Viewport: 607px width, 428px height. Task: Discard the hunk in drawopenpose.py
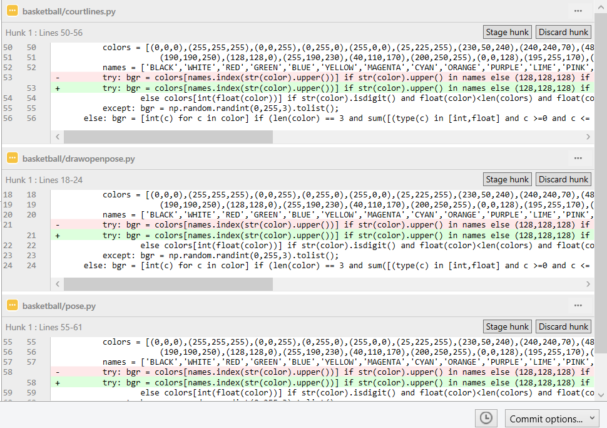[x=563, y=179]
